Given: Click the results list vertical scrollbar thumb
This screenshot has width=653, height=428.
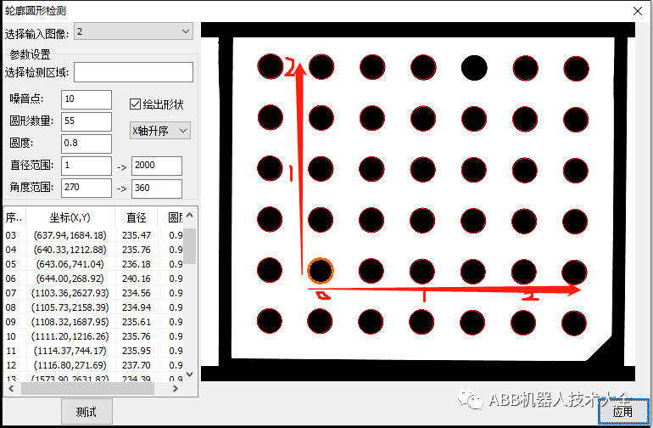Looking at the screenshot, I should (x=189, y=246).
